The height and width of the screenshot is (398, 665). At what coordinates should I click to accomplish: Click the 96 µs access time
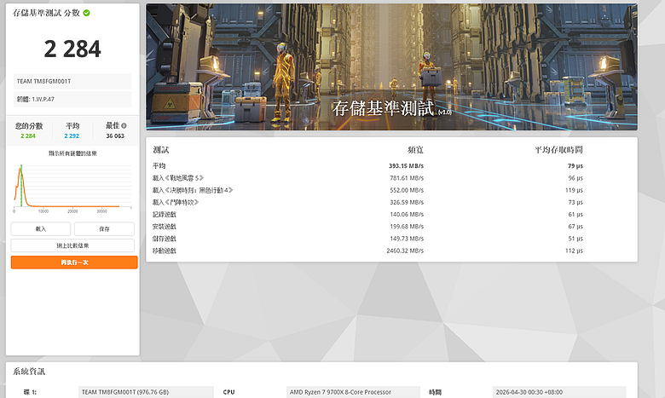click(575, 178)
